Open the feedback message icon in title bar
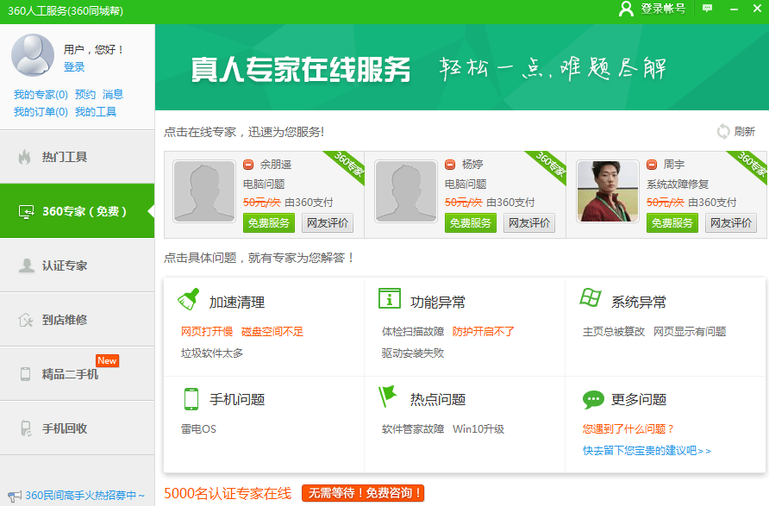769x506 pixels. (x=708, y=8)
